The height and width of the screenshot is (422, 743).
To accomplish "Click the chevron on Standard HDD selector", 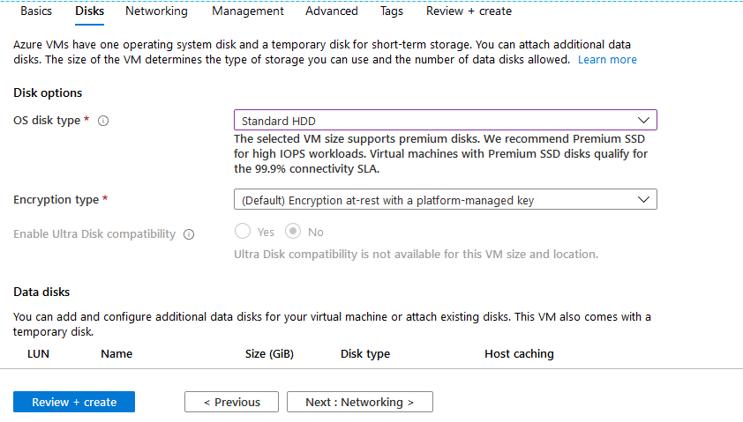I will pos(643,120).
